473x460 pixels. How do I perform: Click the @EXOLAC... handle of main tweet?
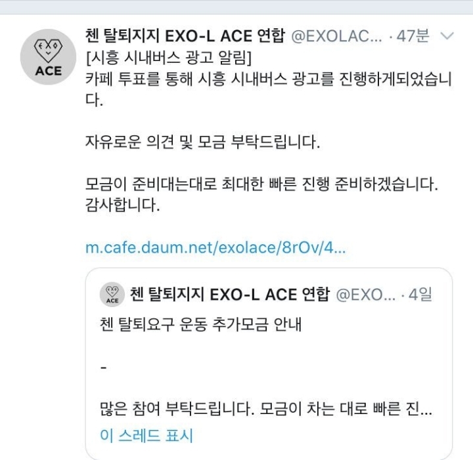point(336,37)
